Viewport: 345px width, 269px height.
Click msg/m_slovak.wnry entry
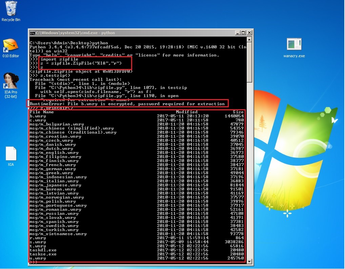tap(53, 218)
